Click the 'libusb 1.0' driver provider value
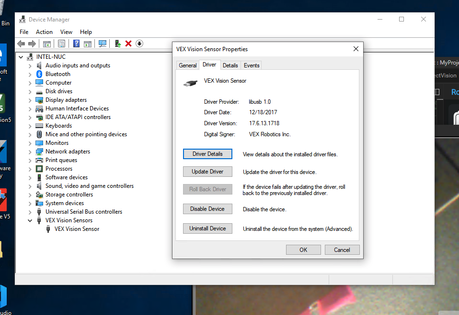 260,102
